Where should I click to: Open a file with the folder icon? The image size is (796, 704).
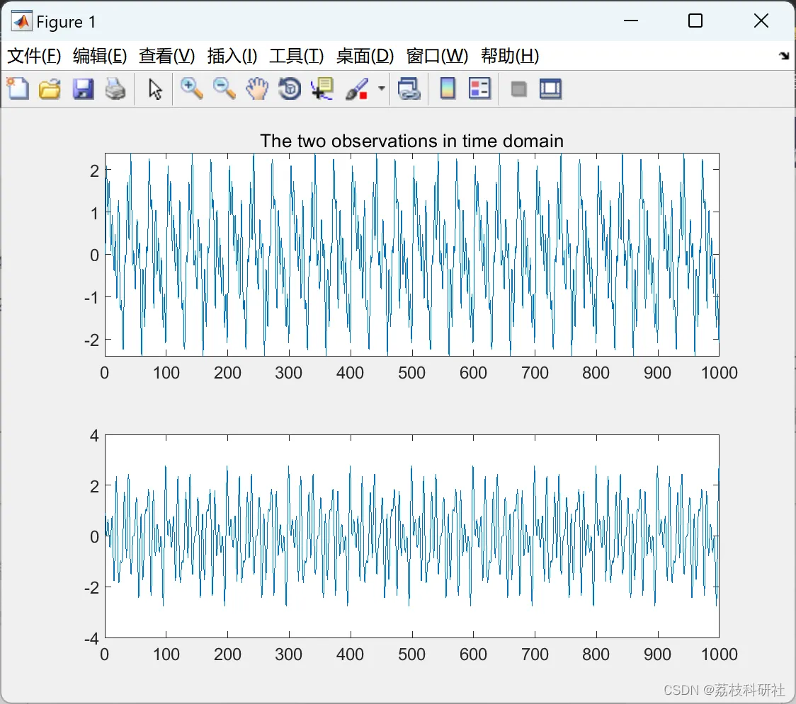[x=50, y=89]
